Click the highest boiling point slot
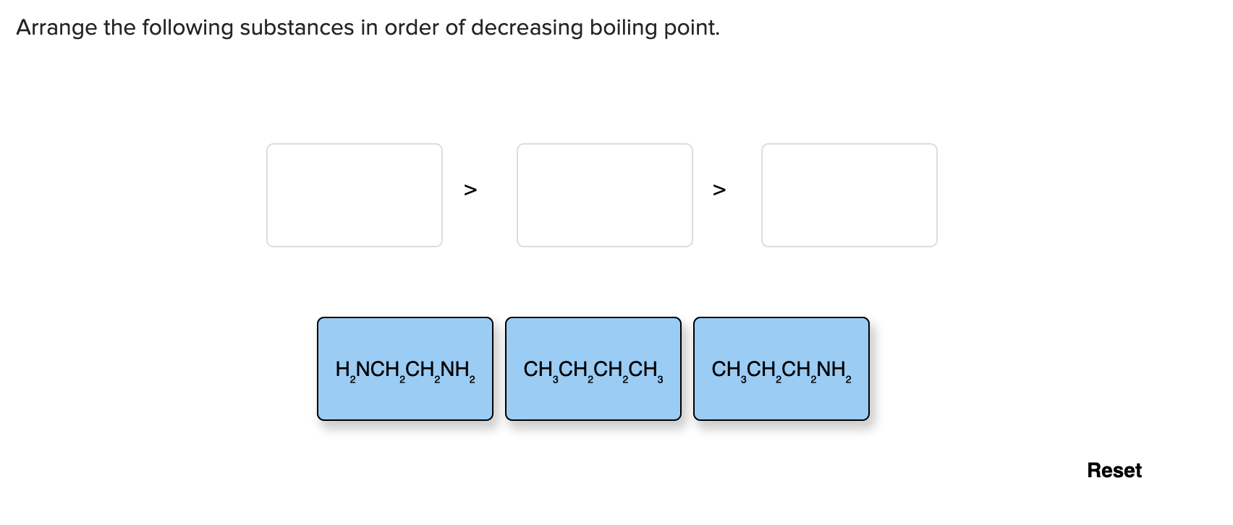 355,195
